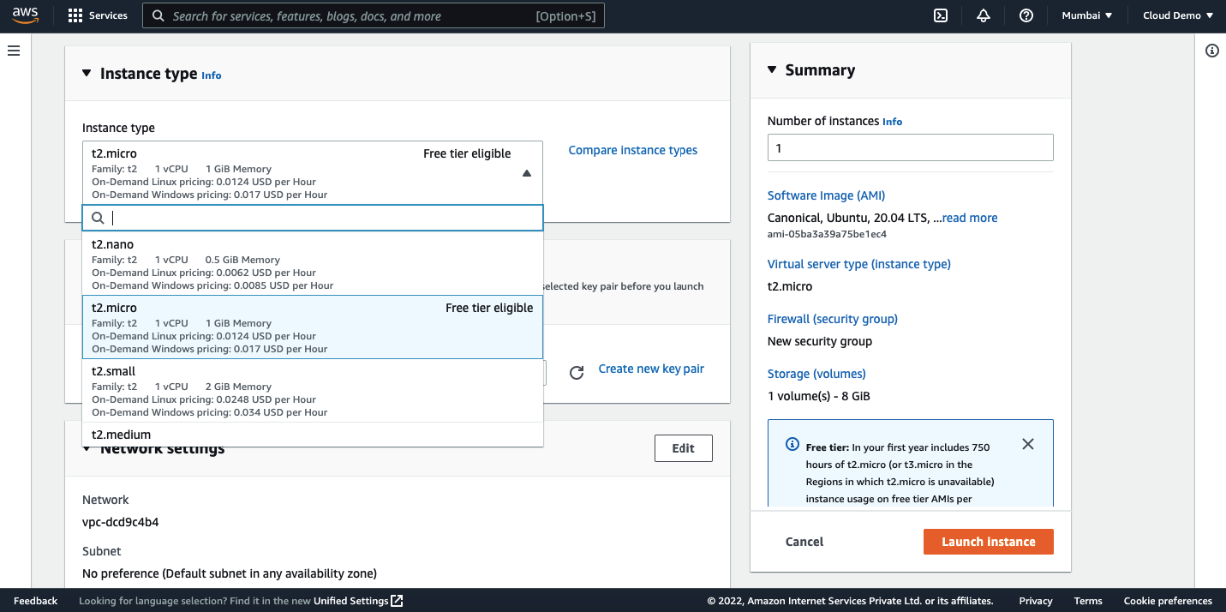This screenshot has height=612, width=1226.
Task: Click the info icon in Free tier notice
Action: pyautogui.click(x=792, y=444)
